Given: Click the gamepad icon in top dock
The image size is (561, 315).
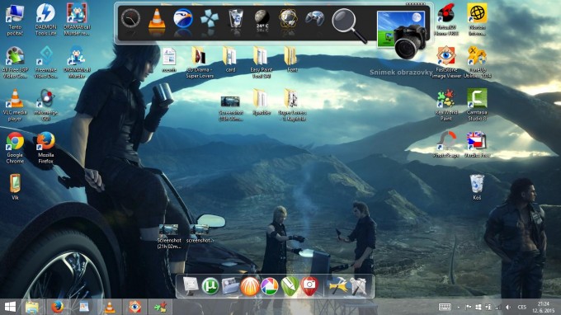Looking at the screenshot, I should [x=315, y=18].
